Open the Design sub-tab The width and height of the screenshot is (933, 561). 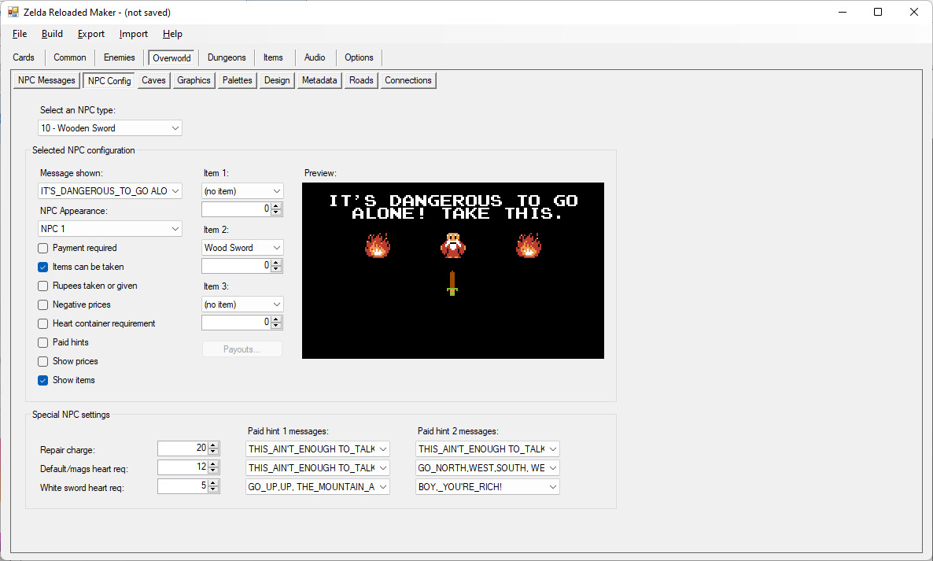coord(277,80)
